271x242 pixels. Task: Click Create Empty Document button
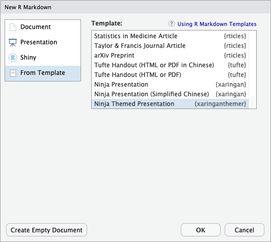pos(46,230)
